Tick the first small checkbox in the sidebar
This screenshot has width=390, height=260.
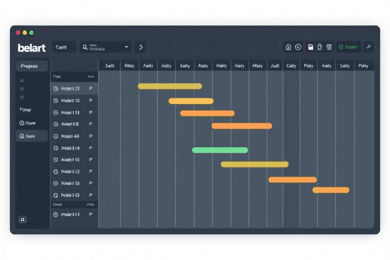[x=22, y=80]
